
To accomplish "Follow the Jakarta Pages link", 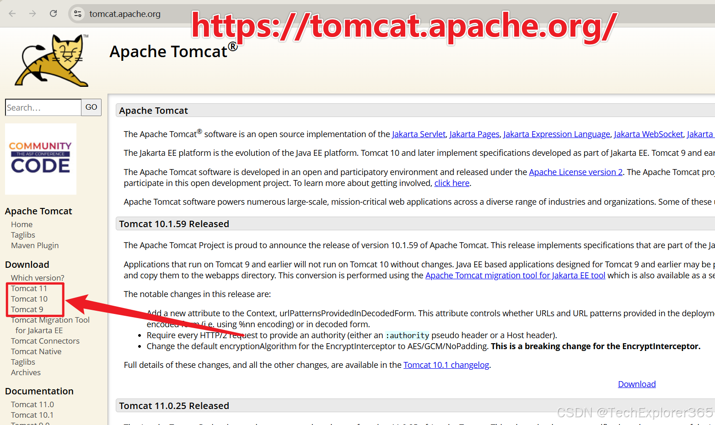I will [474, 134].
